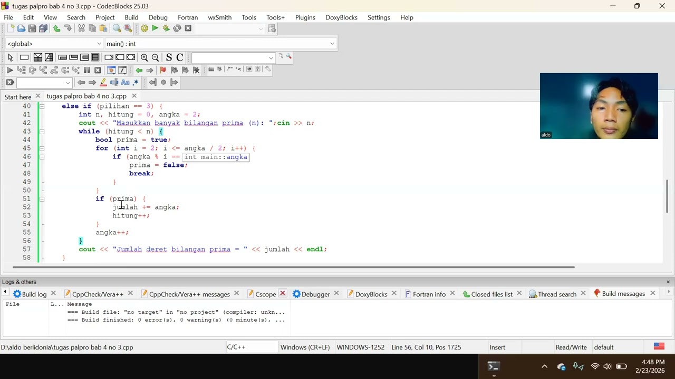Zoom in using the plus magnifier icon
Image resolution: width=675 pixels, height=379 pixels.
pos(144,57)
